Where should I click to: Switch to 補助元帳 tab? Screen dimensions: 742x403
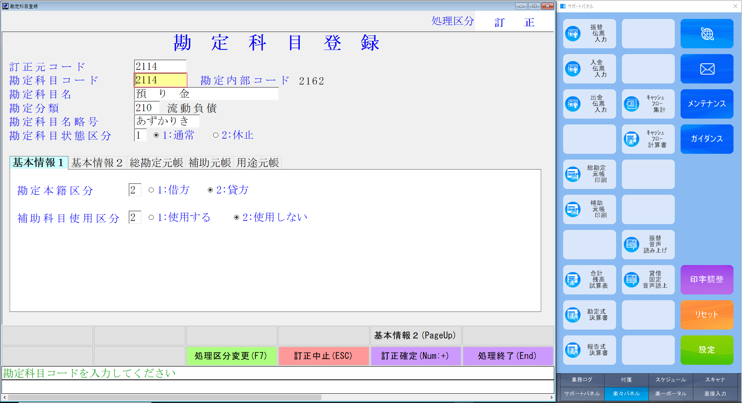click(210, 163)
